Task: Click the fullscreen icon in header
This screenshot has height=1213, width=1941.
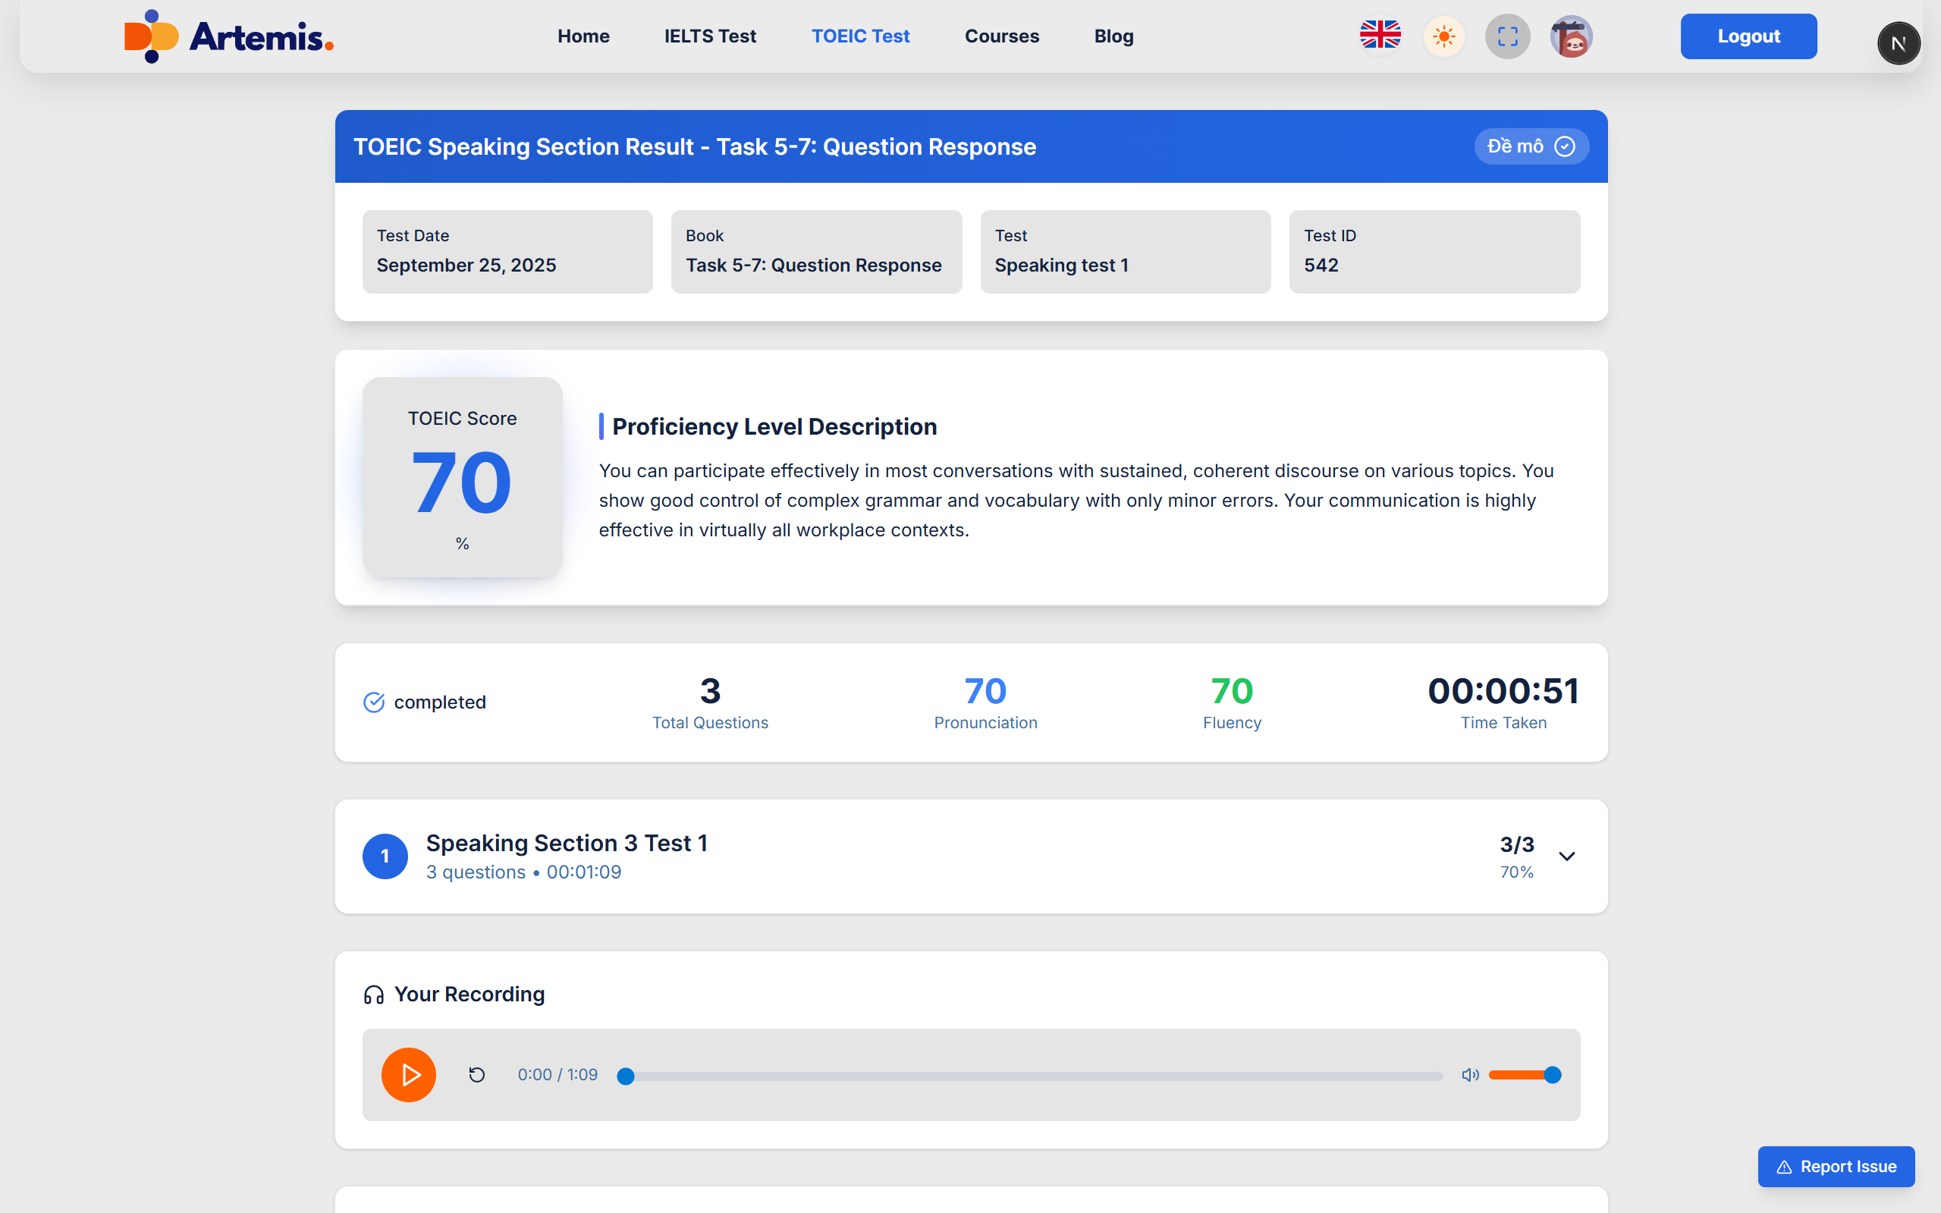Action: 1507,36
